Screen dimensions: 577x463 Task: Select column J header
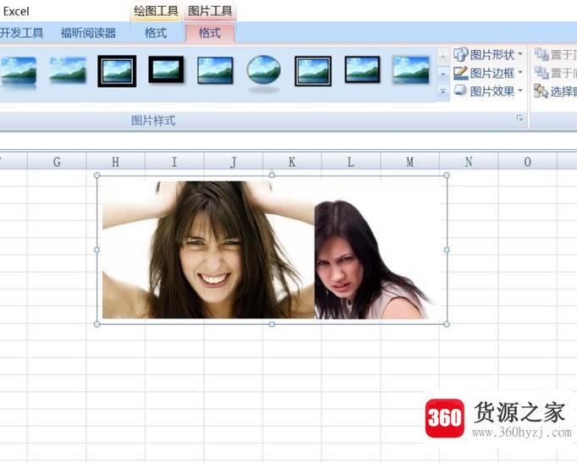(x=234, y=162)
